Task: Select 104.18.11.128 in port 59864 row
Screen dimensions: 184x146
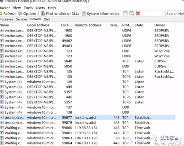Action: [x=86, y=143]
